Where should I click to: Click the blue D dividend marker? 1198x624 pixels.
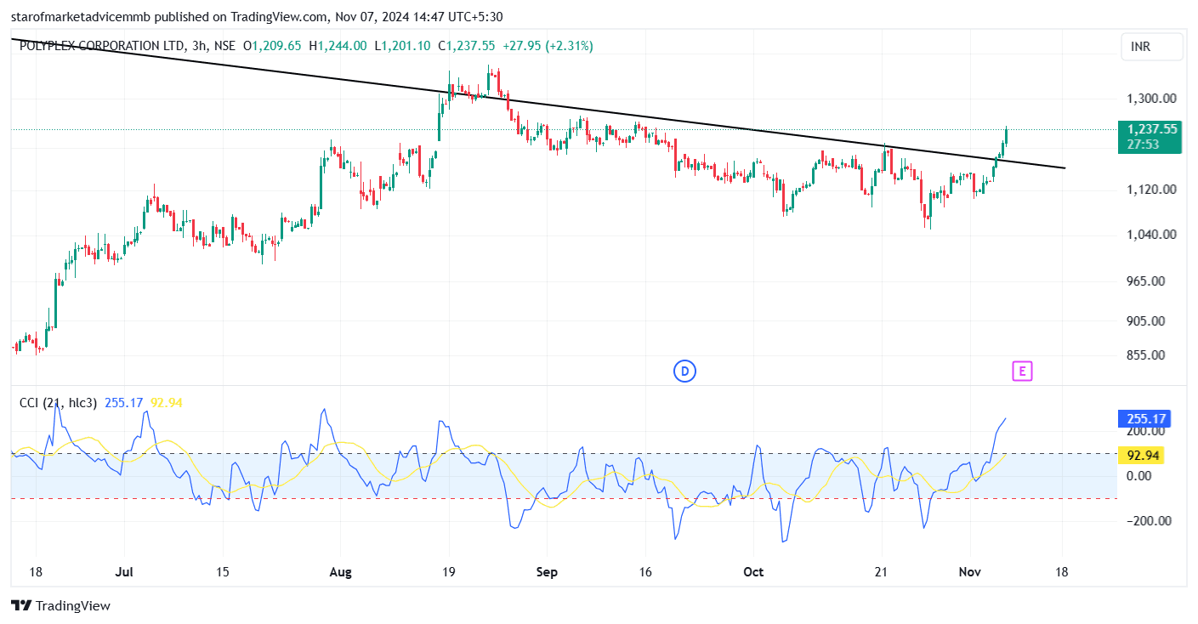(684, 371)
